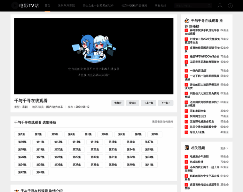
Task: Open the 泉州东湖影院 nav item
Action: coord(67,5)
